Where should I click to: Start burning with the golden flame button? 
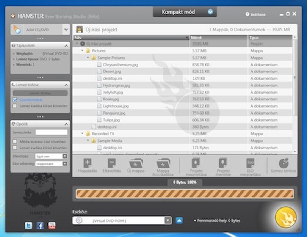click(286, 217)
